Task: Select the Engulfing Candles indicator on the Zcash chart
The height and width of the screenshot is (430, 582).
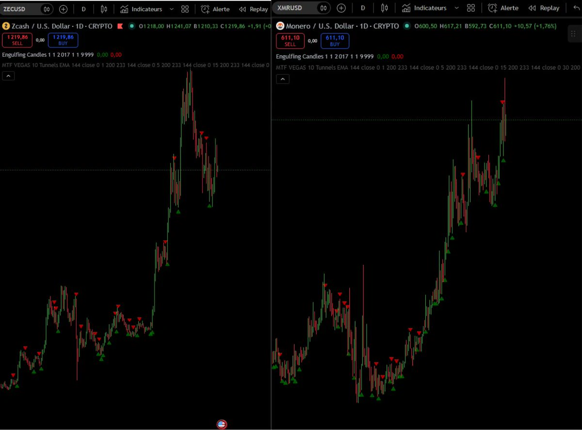Action: 48,55
